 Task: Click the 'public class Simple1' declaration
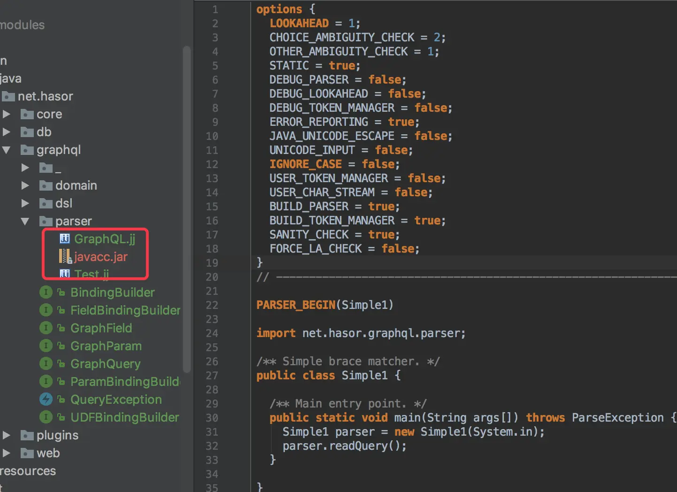pos(328,375)
